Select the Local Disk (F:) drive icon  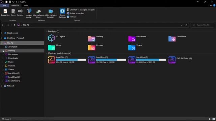pyautogui.click(x=132, y=60)
